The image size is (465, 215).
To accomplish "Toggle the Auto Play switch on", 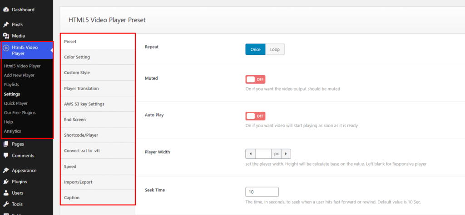I will point(255,116).
